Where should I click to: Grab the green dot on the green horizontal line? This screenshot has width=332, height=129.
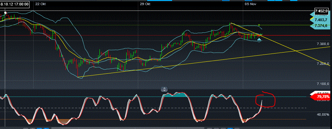(259, 25)
